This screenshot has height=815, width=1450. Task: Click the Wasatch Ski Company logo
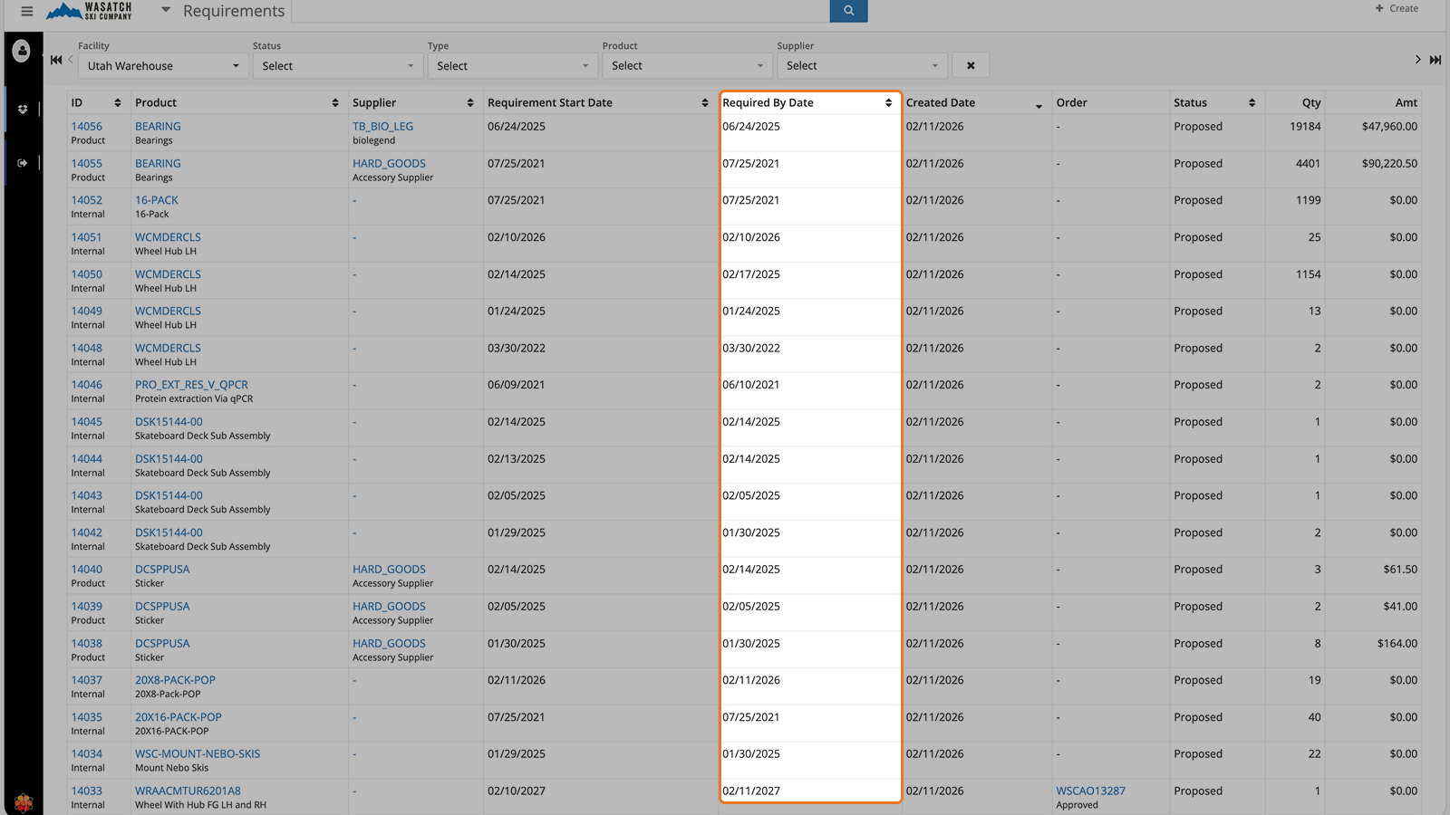91,12
